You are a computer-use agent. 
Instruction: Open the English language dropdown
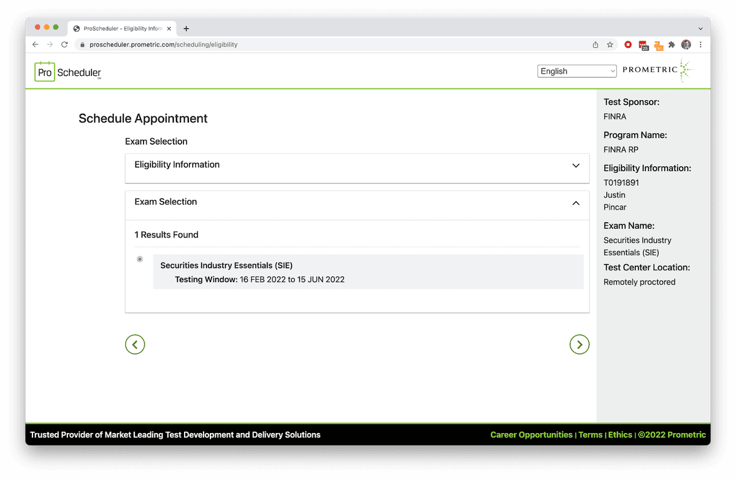(577, 71)
